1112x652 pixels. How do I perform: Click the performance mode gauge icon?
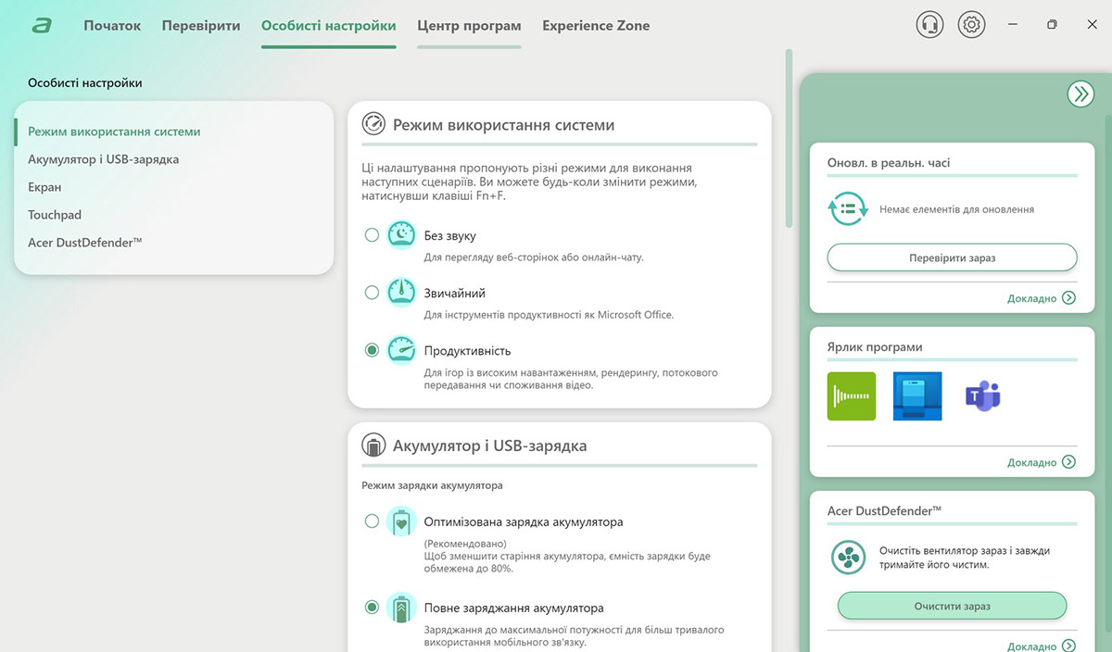401,350
